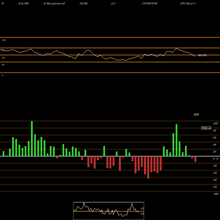Click the 'SI & MR' header label
Image resolution: width=220 pixels, height=220 pixels.
click(x=23, y=4)
